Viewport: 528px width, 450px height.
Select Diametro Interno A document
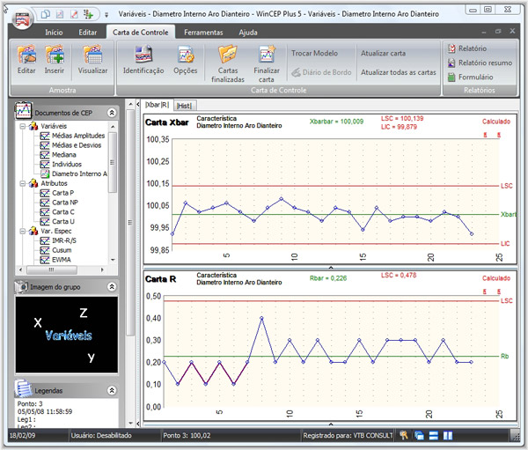pyautogui.click(x=79, y=174)
